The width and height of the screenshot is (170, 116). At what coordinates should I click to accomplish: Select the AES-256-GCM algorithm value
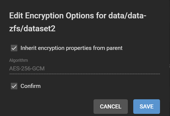tap(27, 69)
